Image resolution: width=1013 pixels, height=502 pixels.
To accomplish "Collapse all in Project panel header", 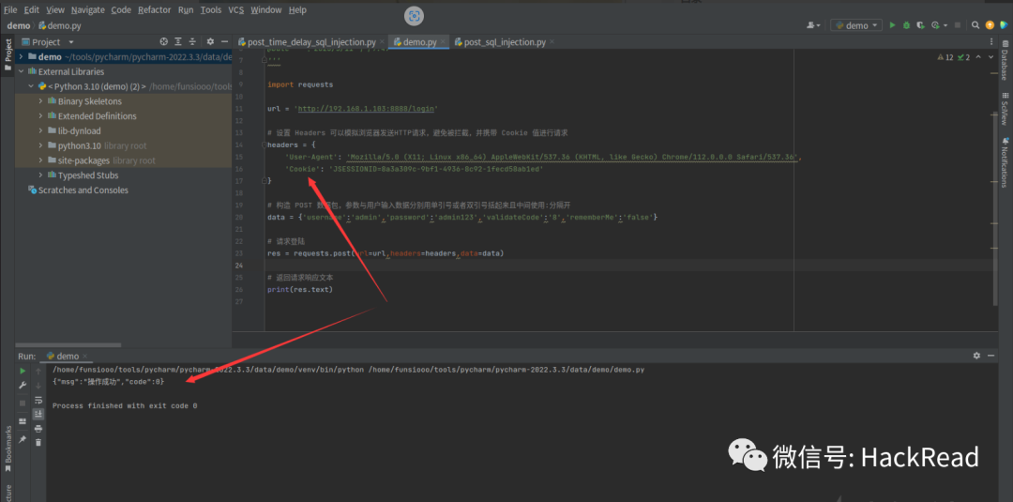I will [193, 42].
